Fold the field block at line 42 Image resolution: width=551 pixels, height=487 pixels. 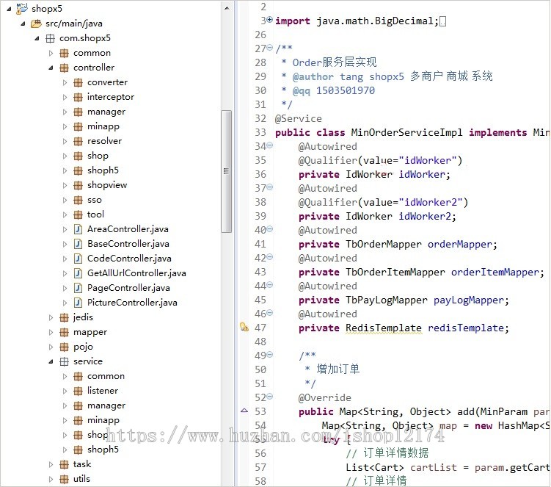(269, 256)
